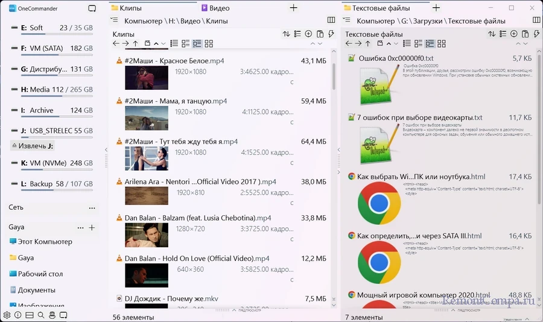Screen dimensions: 543x322
Task: Click the lightning quick-action icon in Клипы pane
Action: pyautogui.click(x=331, y=34)
